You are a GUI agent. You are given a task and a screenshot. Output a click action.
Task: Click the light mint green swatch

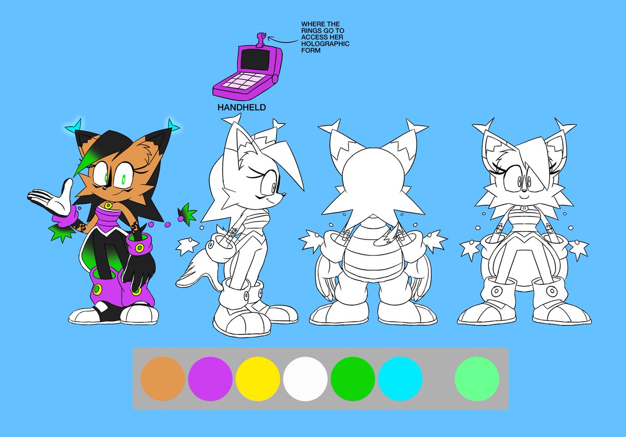[x=477, y=379]
